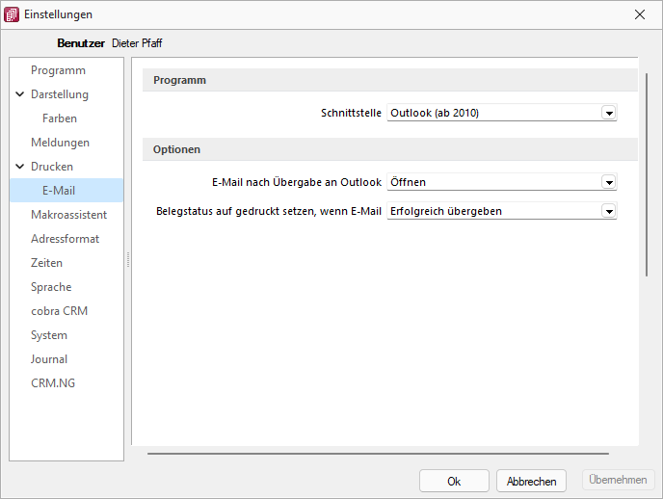Open the Schnittstelle dropdown arrow
This screenshot has width=663, height=499.
[609, 114]
